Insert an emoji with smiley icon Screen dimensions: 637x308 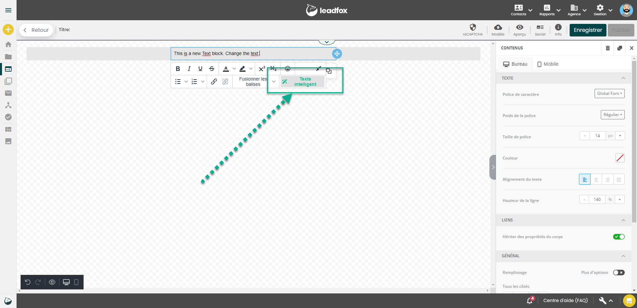[288, 69]
